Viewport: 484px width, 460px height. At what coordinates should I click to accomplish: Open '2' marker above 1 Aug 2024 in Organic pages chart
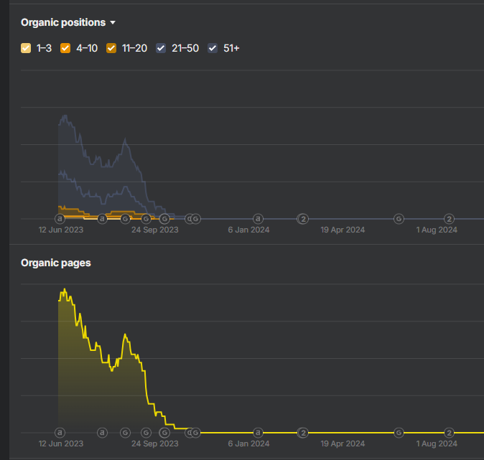click(x=449, y=432)
